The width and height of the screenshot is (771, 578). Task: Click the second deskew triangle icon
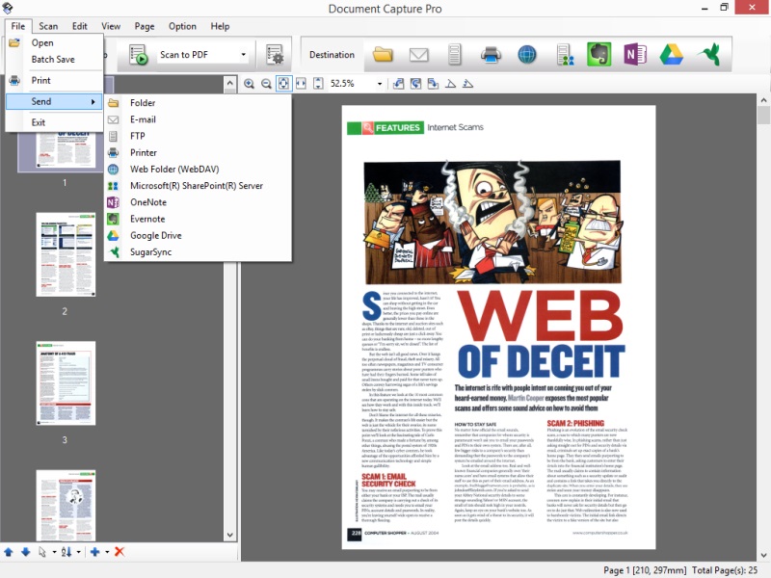pyautogui.click(x=467, y=84)
